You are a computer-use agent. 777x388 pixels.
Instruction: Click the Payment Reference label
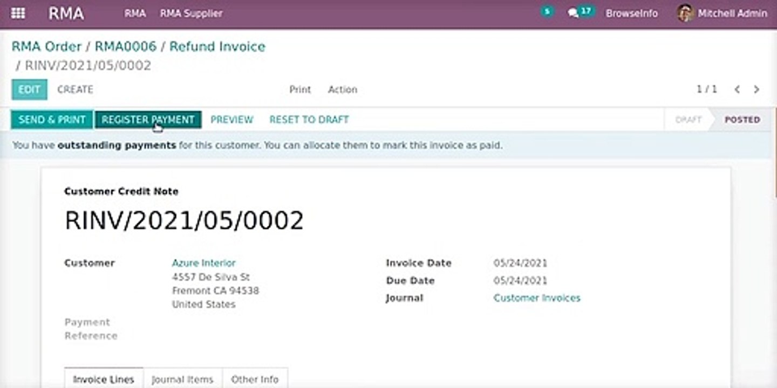coord(91,329)
